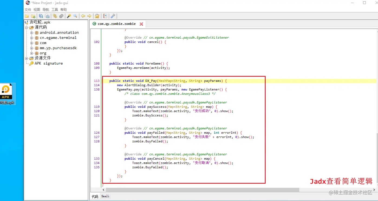
Task: Open the log viewer notebook icon
Action: pyautogui.click(x=105, y=16)
